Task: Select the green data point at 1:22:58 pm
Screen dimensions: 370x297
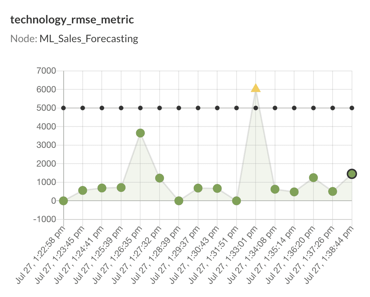Action: click(64, 201)
